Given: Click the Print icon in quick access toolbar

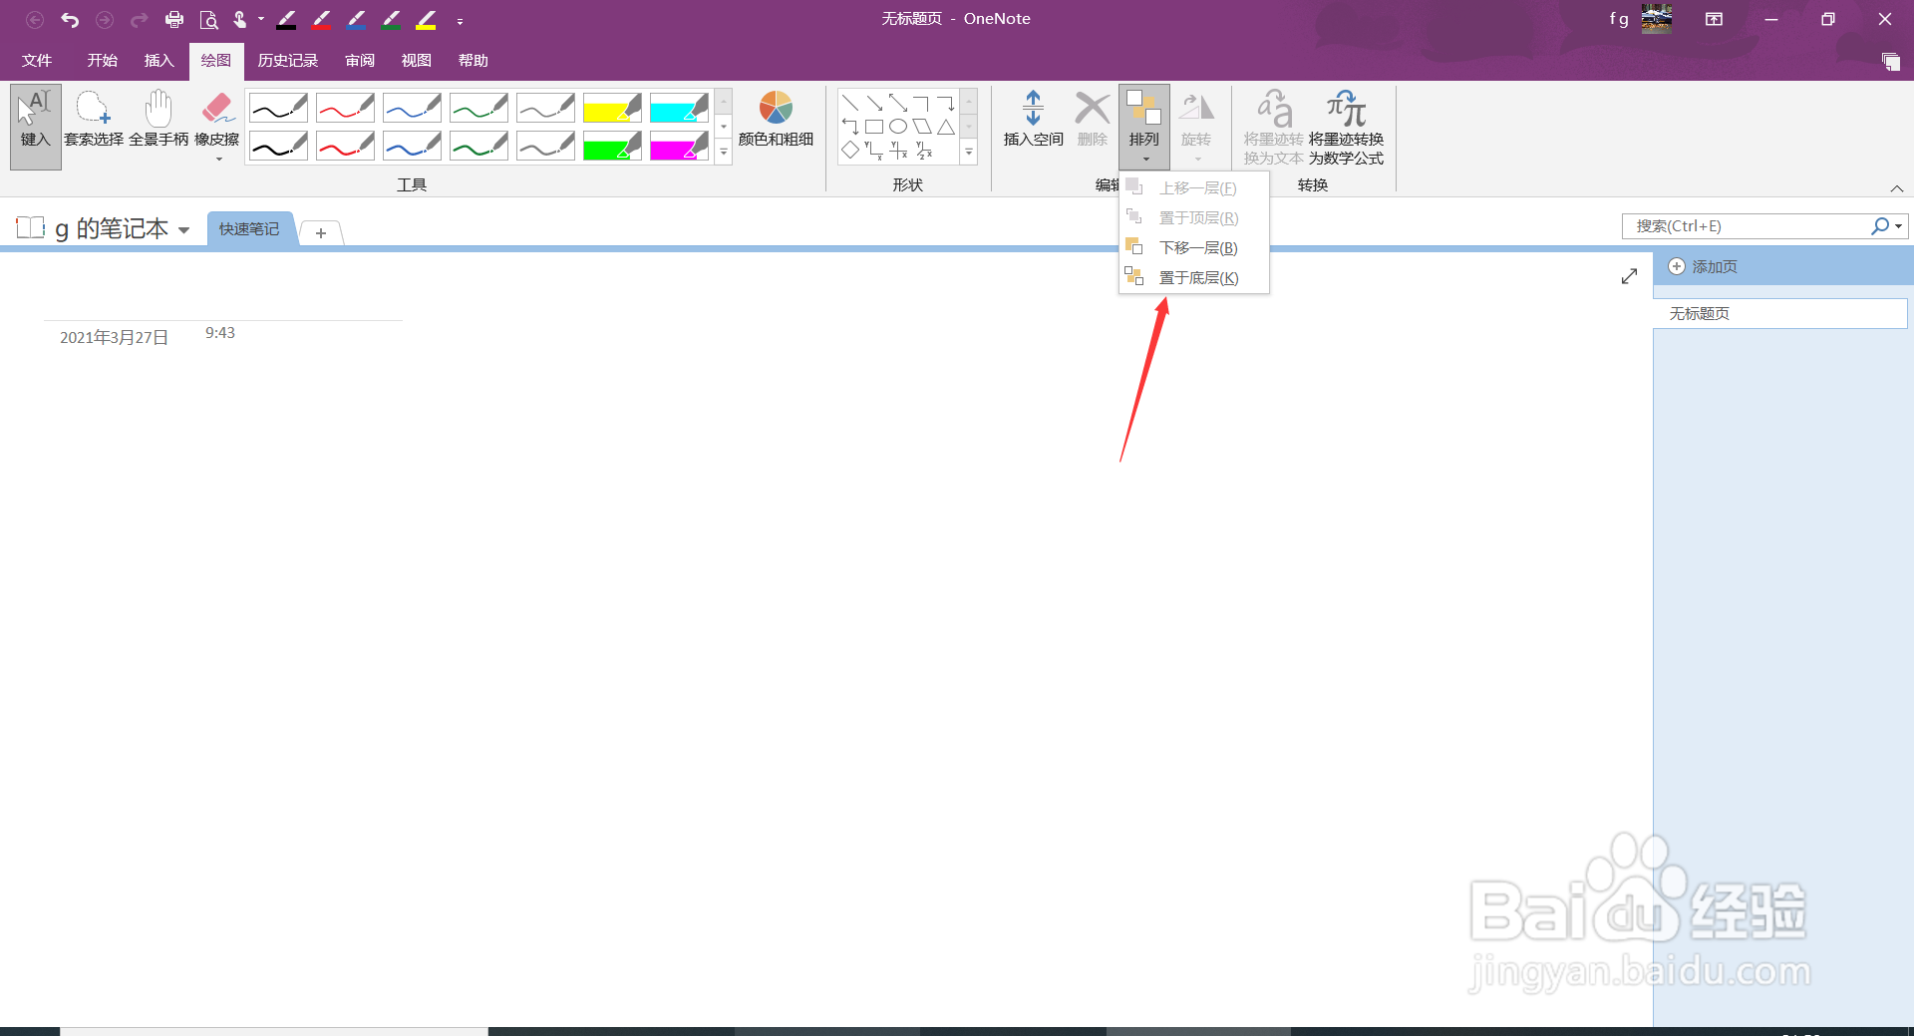Looking at the screenshot, I should point(174,19).
